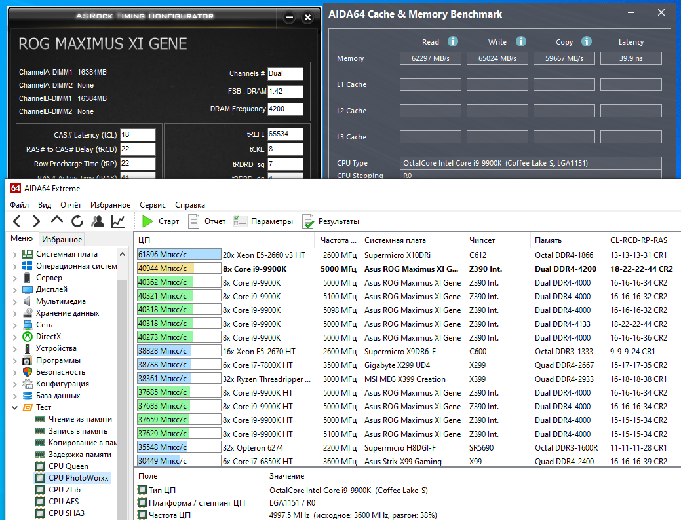Expand the Операционная система tree node
This screenshot has height=520, width=681.
coord(15,266)
